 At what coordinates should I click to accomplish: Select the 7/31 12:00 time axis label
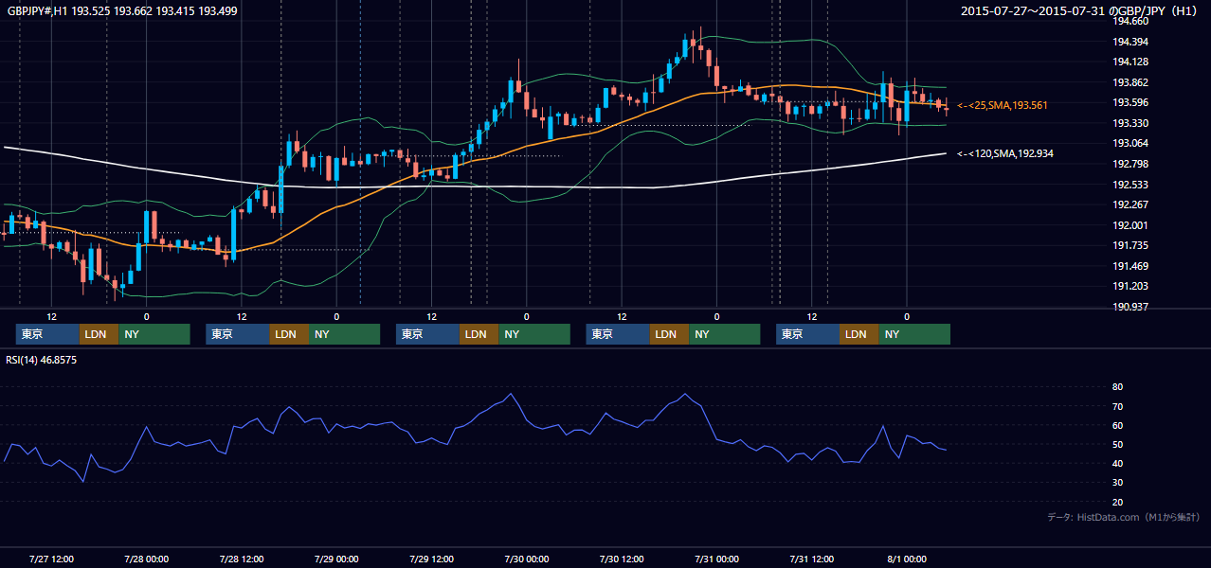pyautogui.click(x=812, y=559)
